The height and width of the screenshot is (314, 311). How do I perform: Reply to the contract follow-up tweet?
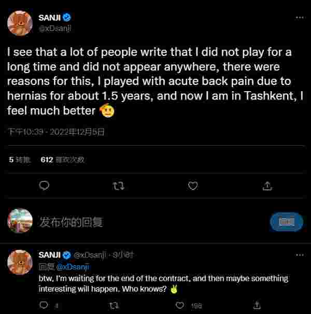point(44,306)
